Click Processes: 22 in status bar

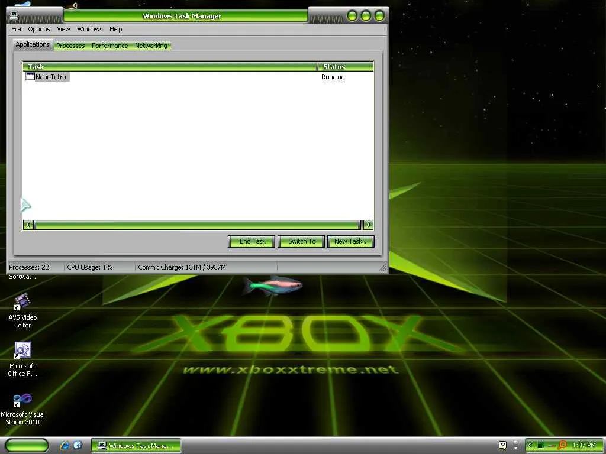[x=29, y=267]
